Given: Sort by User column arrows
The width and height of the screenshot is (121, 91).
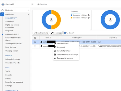Looking at the screenshot, I should [50, 38].
